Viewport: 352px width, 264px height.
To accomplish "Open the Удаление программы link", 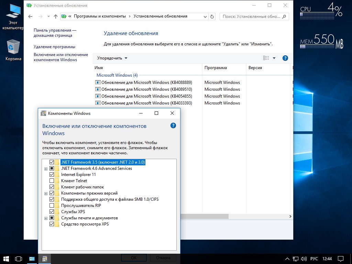I will 54,47.
